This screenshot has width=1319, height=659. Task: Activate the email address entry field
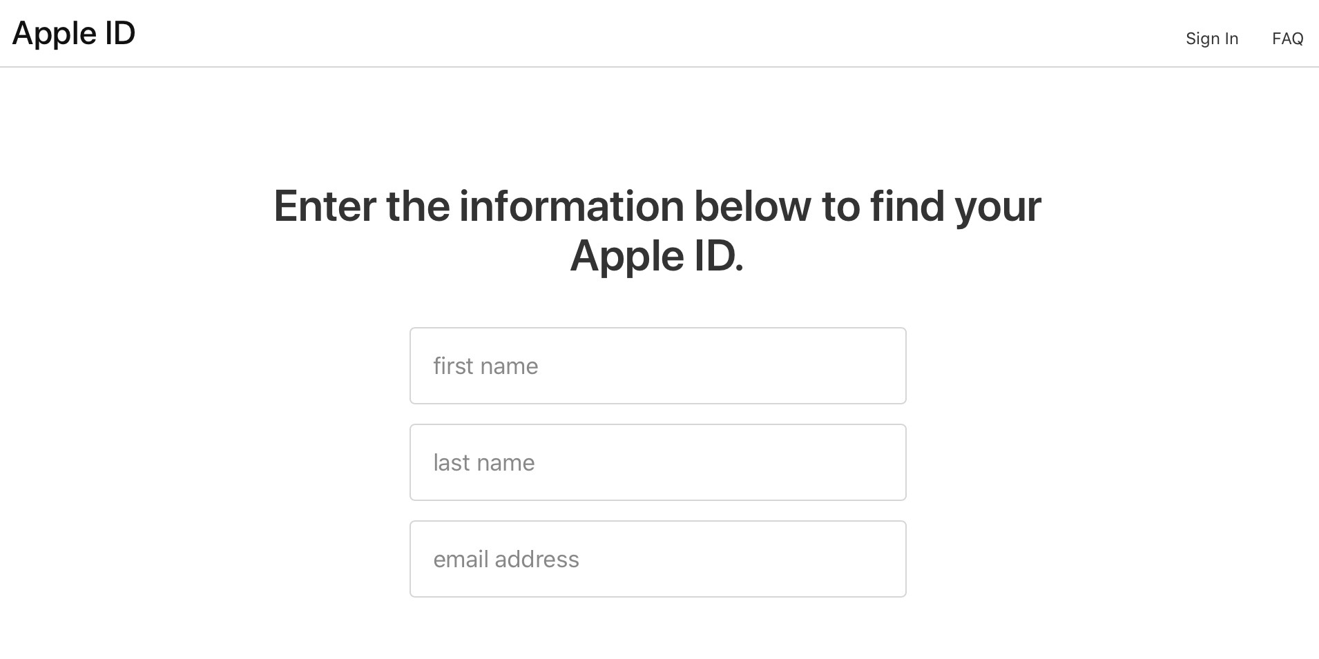pyautogui.click(x=657, y=559)
